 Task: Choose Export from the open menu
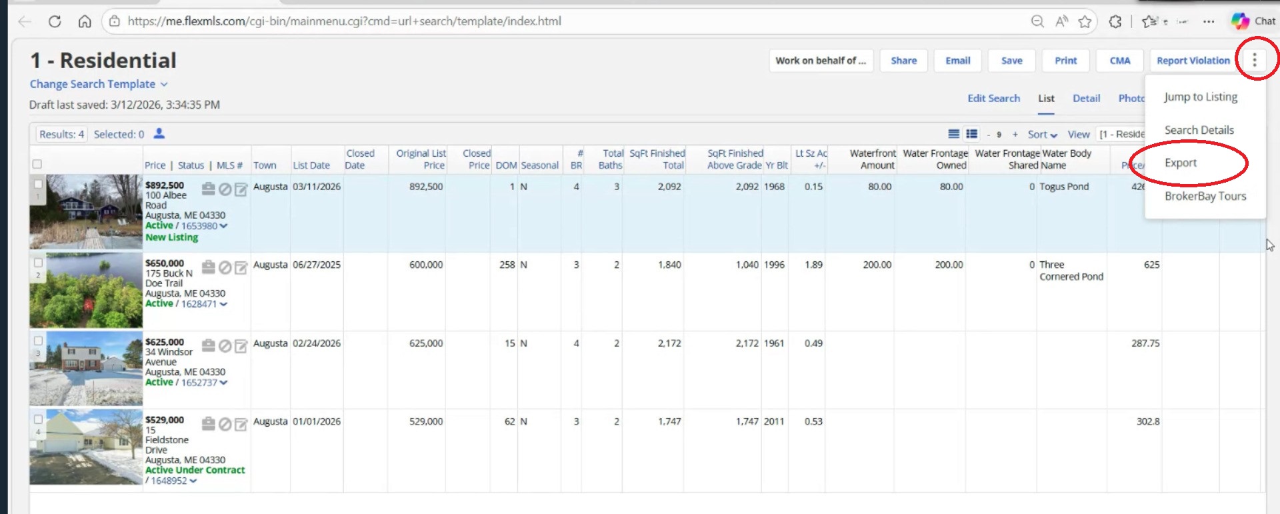coord(1181,163)
